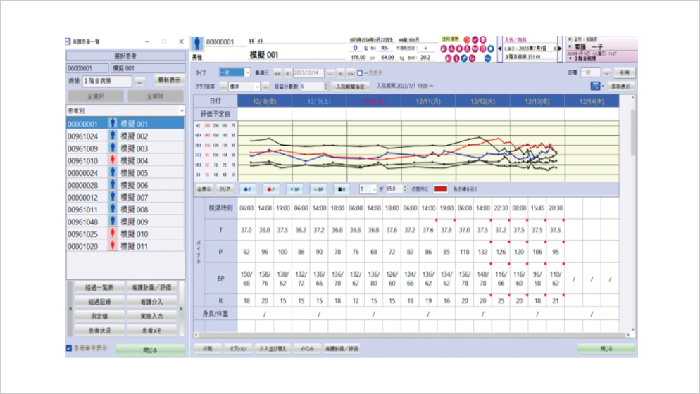700x394 pixels.
Task: Click the left arrow beside 入外/内科 panel
Action: [x=499, y=49]
